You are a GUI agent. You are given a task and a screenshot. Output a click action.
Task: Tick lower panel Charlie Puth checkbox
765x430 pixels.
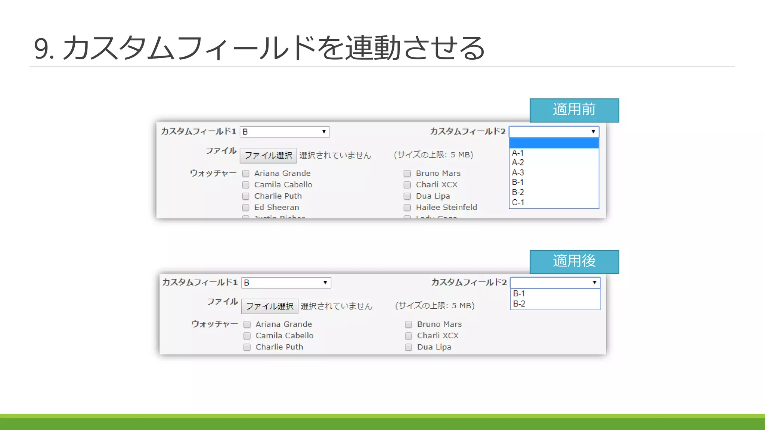(247, 347)
